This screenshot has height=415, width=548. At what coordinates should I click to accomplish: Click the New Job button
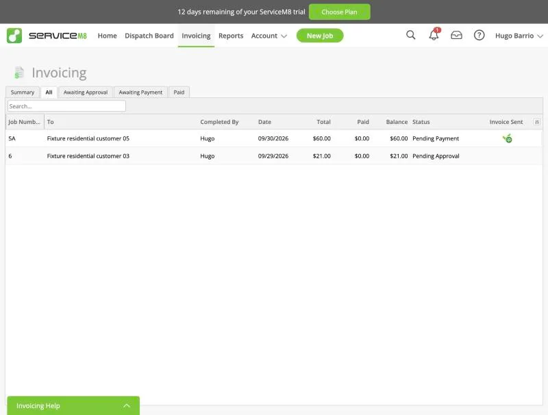tap(320, 36)
